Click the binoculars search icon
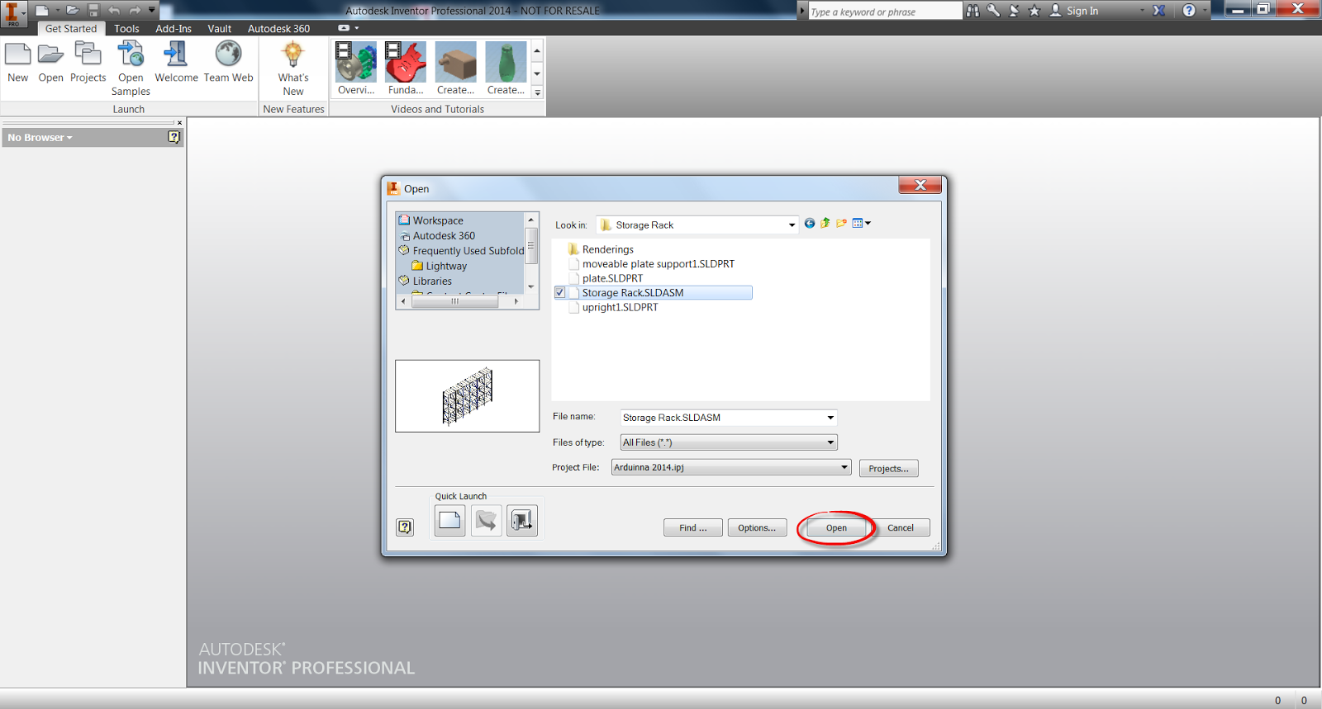This screenshot has width=1322, height=709. (972, 11)
